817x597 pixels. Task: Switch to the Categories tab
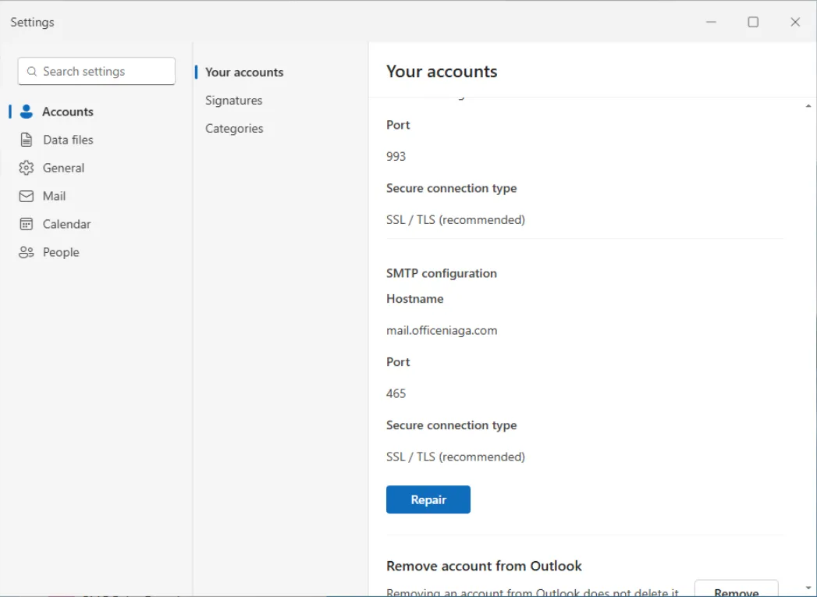(x=234, y=129)
